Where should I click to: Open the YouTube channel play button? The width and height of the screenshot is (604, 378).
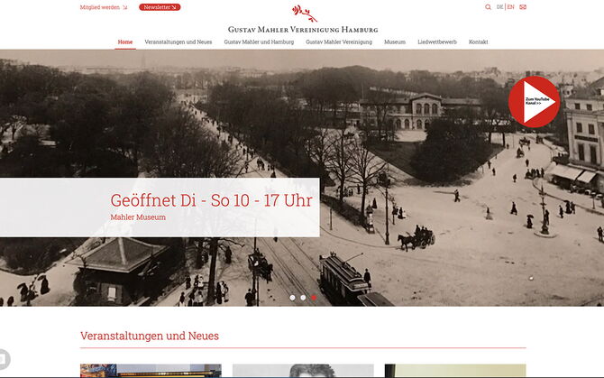[534, 102]
